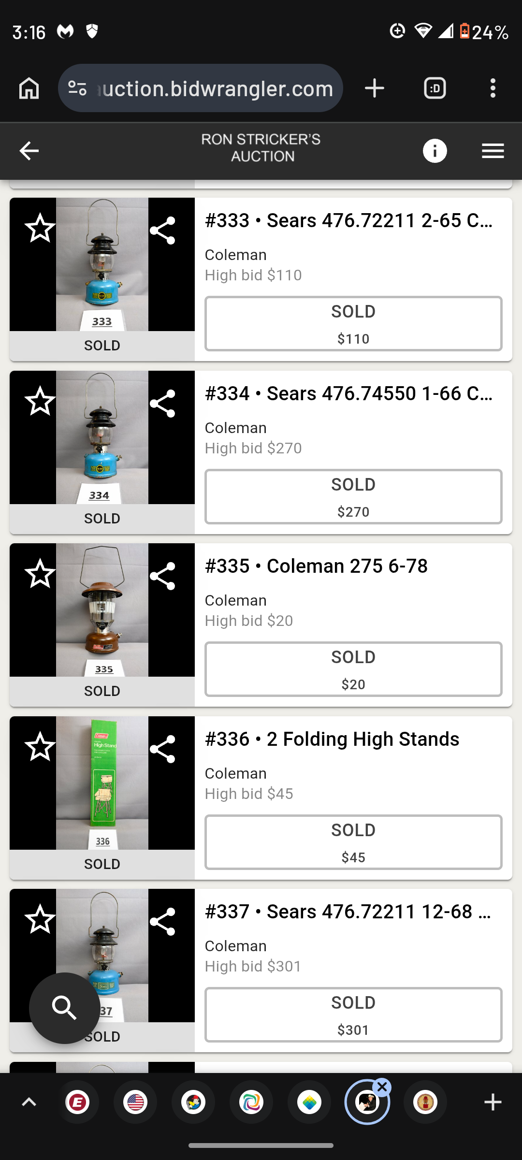Share lot #335 Coleman 275
This screenshot has width=522, height=1160.
click(162, 576)
